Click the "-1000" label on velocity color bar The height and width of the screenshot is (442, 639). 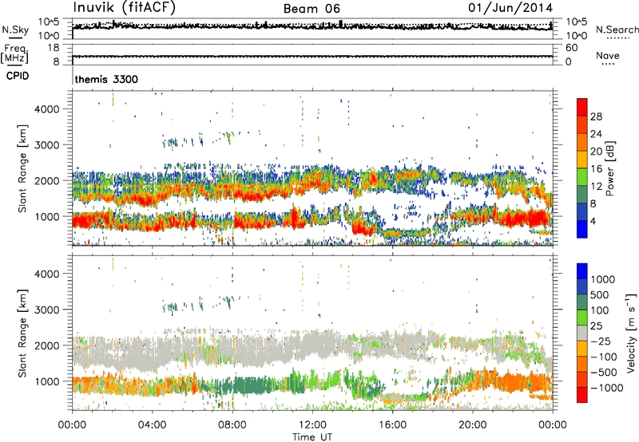pos(606,388)
